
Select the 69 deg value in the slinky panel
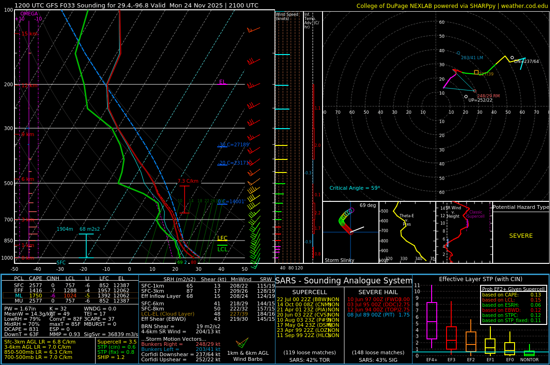[x=368, y=205]
